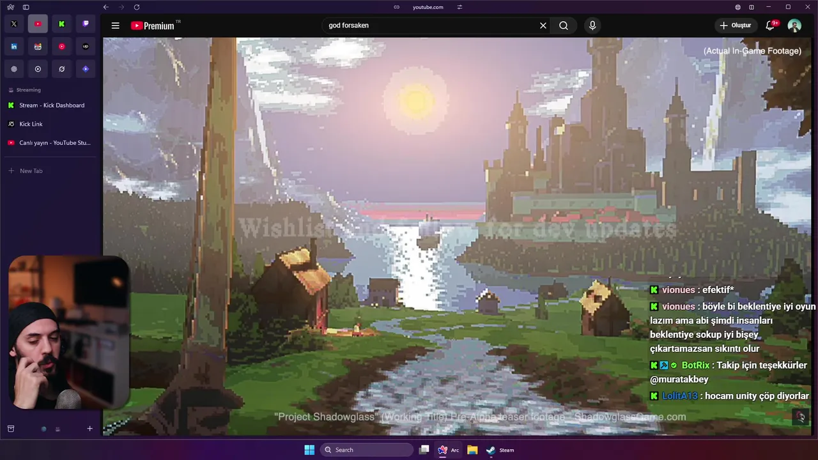Open the Arc archive box icon
The image size is (818, 460).
point(11,429)
